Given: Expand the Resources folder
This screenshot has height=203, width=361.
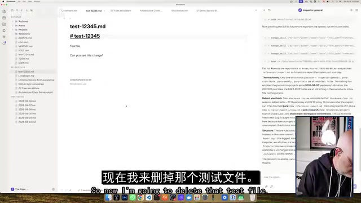Looking at the screenshot, I should [x=24, y=34].
